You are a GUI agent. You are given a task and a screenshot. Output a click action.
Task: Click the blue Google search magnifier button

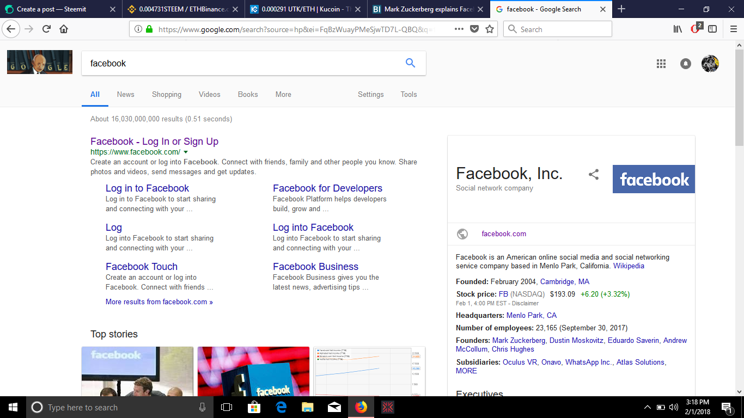coord(411,63)
